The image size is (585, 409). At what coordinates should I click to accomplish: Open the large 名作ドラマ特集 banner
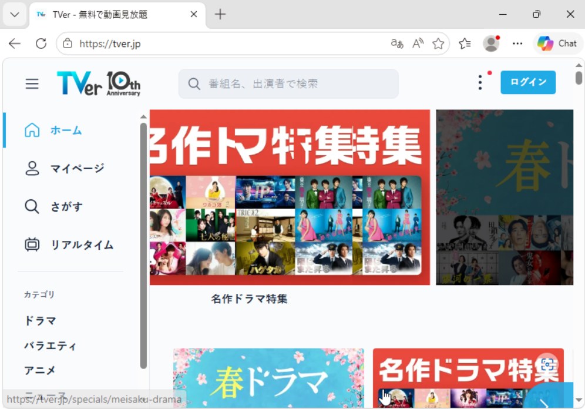[290, 197]
